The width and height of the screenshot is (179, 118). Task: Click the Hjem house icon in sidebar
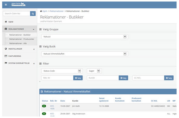click(6, 22)
